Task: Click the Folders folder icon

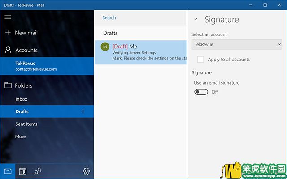Action: (x=8, y=85)
